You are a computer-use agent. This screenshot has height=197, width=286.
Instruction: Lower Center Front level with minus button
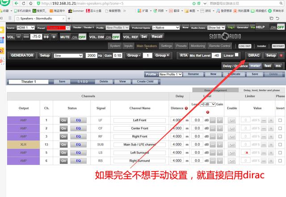click(x=213, y=128)
